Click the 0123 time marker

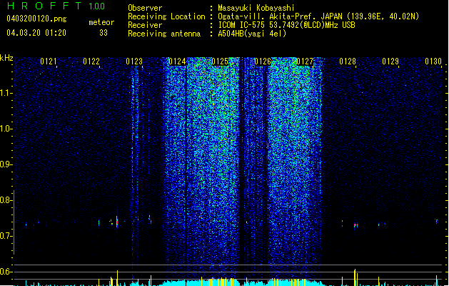point(134,61)
